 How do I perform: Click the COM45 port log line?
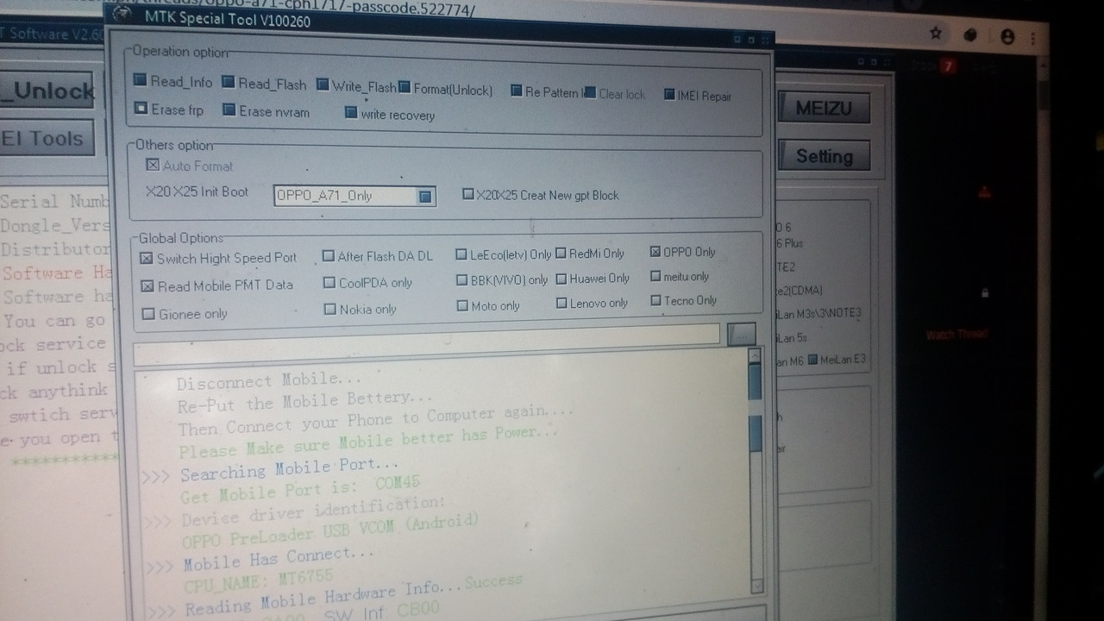[301, 489]
